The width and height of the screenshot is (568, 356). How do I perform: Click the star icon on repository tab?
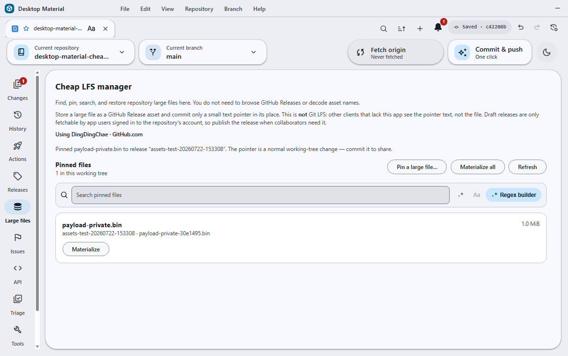tap(26, 28)
